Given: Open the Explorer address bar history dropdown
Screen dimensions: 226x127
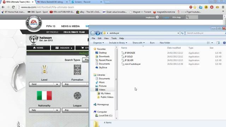Looking at the screenshot, I should pos(178,33).
